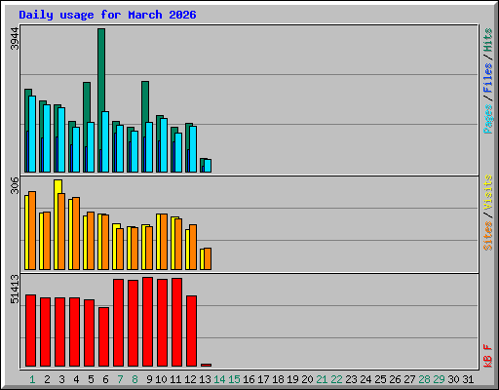Image resolution: width=499 pixels, height=390 pixels.
Task: Click day 14 weekend label on x-axis
Action: 219,379
